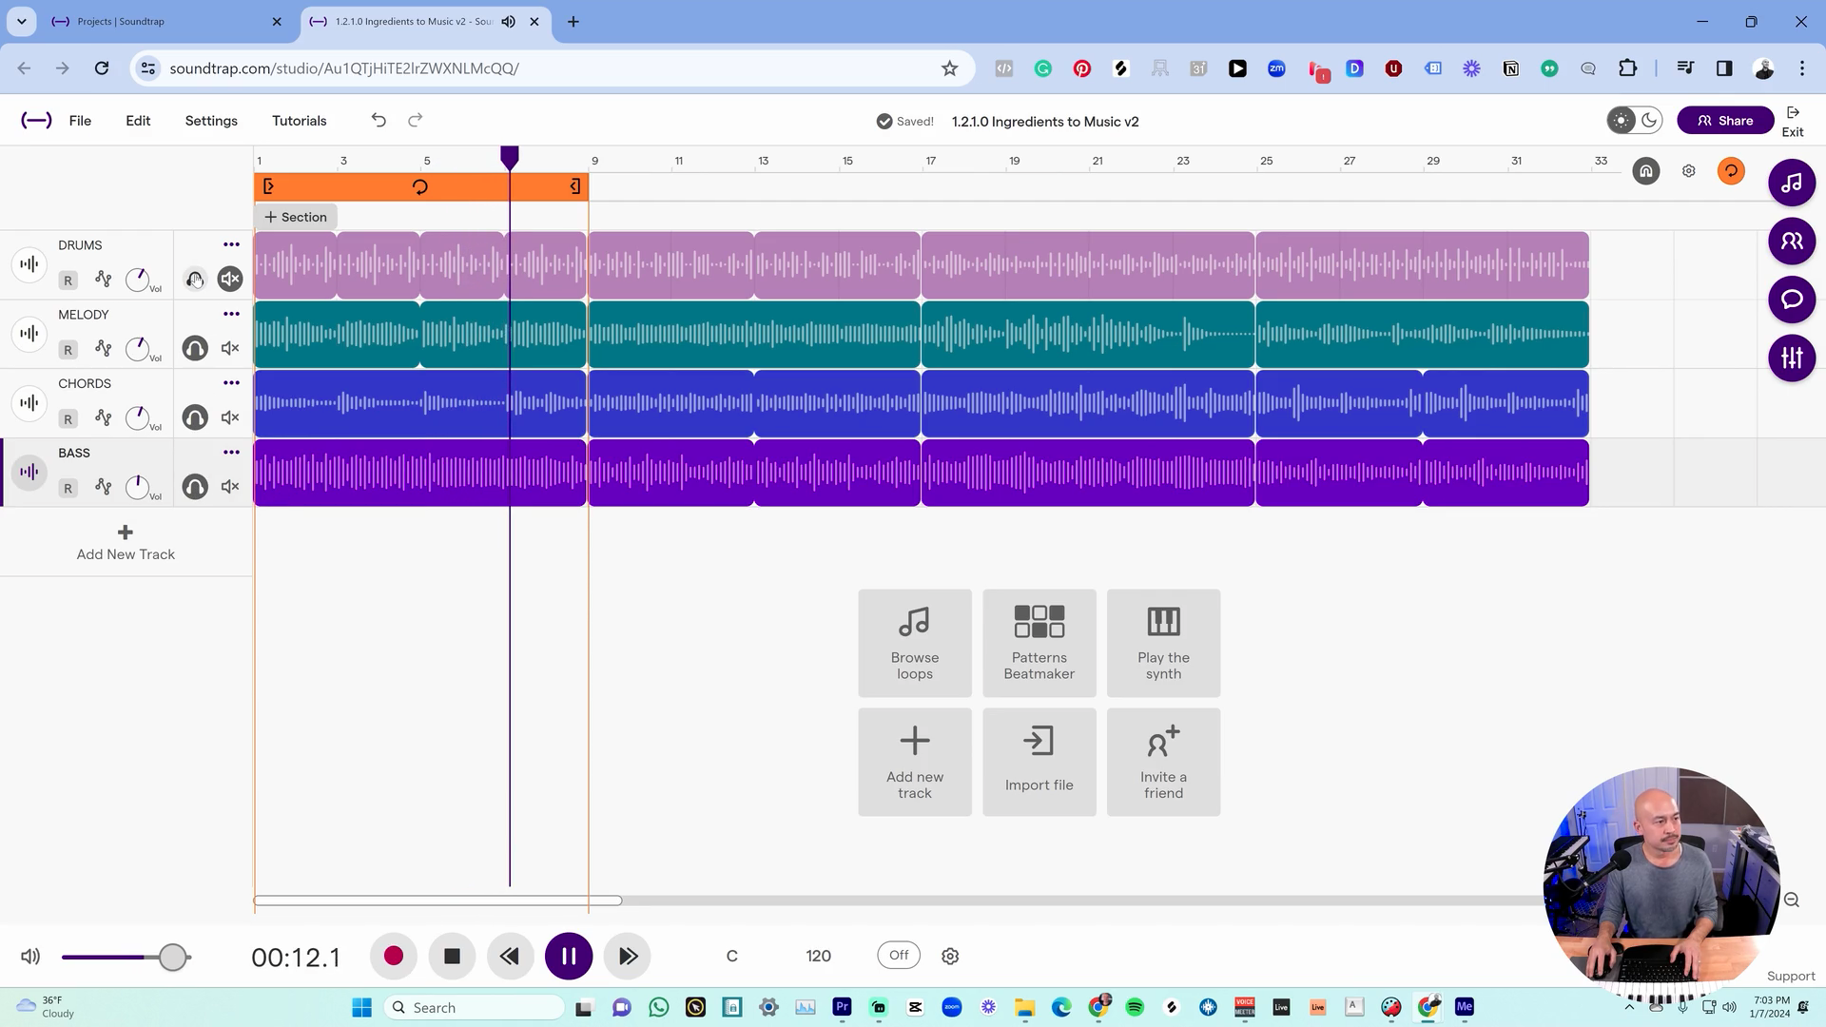Open automation on the MELODY track

[x=104, y=349]
